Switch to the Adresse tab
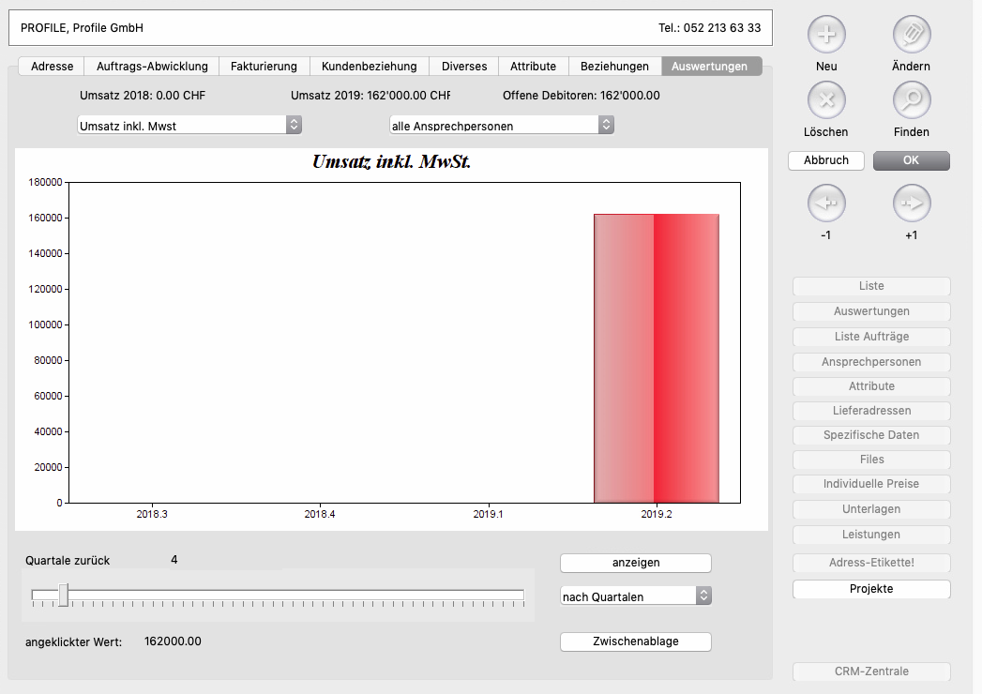Image resolution: width=982 pixels, height=694 pixels. tap(52, 67)
